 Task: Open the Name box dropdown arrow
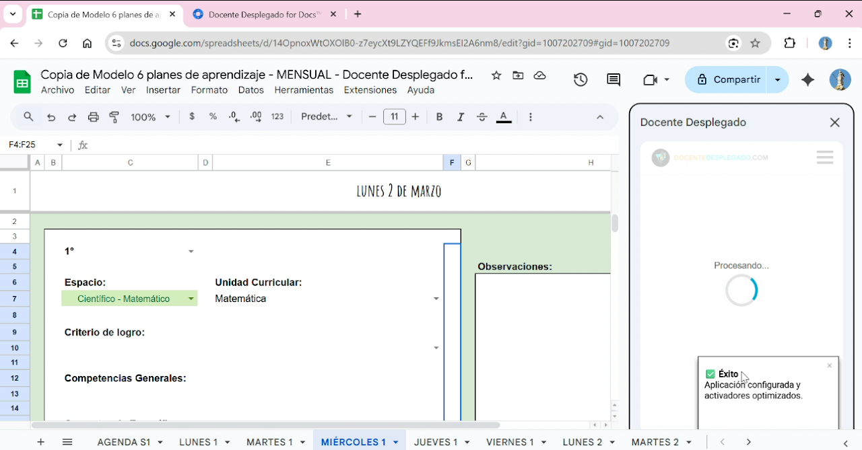pos(60,145)
